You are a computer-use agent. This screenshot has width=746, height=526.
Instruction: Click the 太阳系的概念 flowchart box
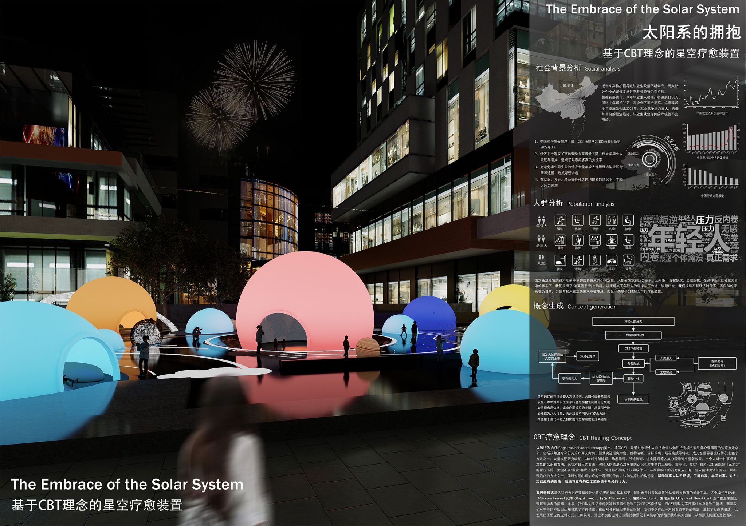tap(633, 399)
